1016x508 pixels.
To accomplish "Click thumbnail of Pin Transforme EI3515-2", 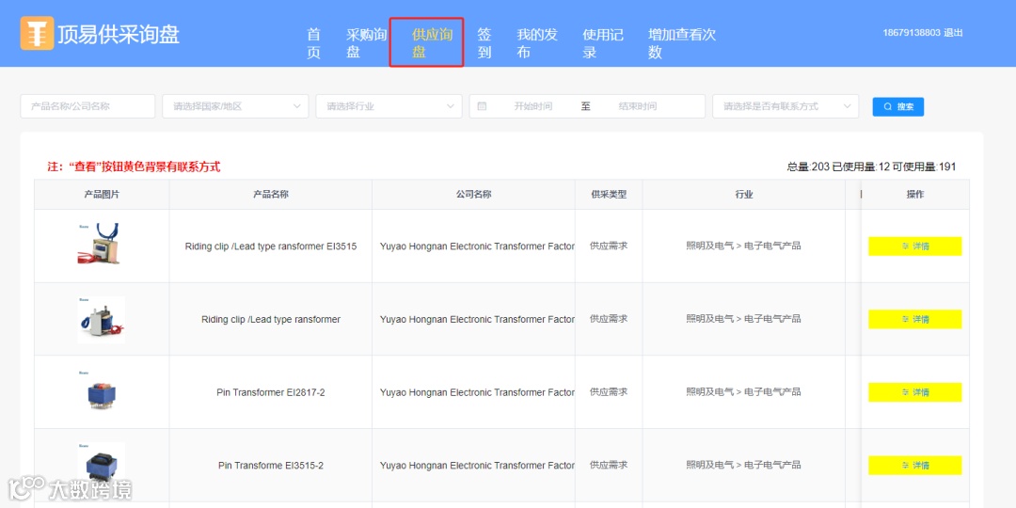I will click(x=101, y=465).
